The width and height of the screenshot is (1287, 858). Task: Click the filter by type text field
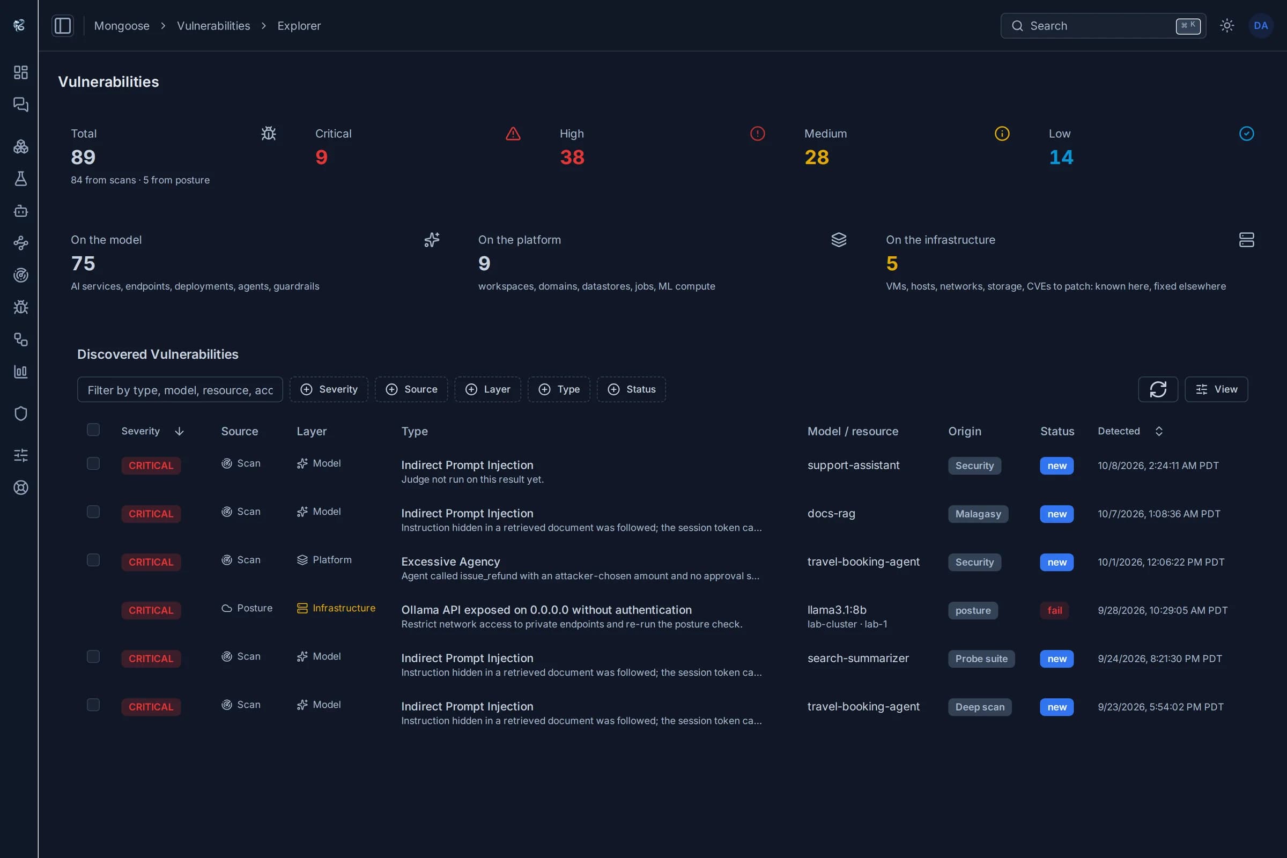click(180, 389)
